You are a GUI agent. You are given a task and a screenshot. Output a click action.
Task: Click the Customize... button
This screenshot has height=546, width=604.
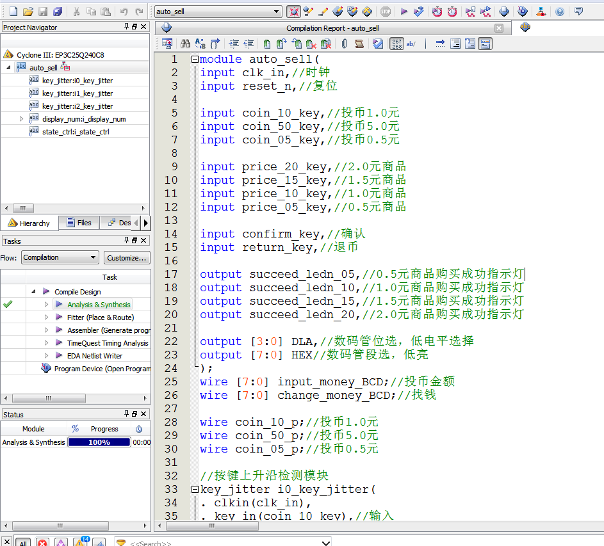(127, 257)
